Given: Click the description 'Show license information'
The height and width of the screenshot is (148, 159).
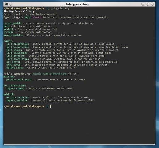Looking at the screenshot, I should (x=35, y=32).
